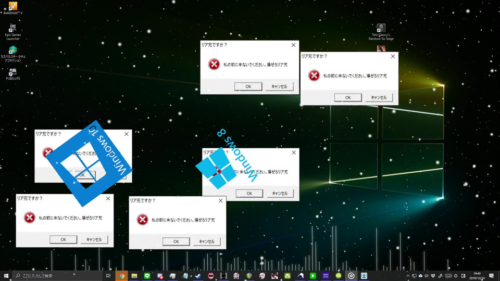This screenshot has width=500, height=281.
Task: Click OK in the top-center error dialog
Action: coord(248,86)
